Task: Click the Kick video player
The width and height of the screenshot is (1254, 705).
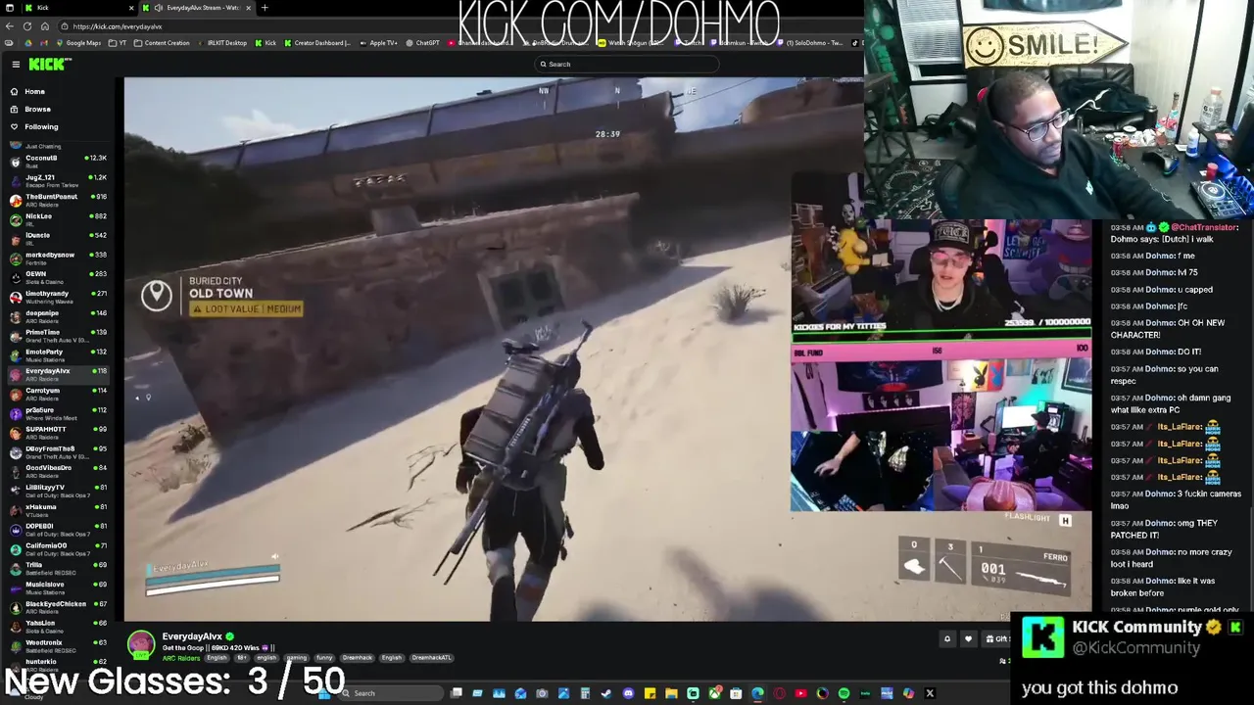Action: [x=607, y=350]
